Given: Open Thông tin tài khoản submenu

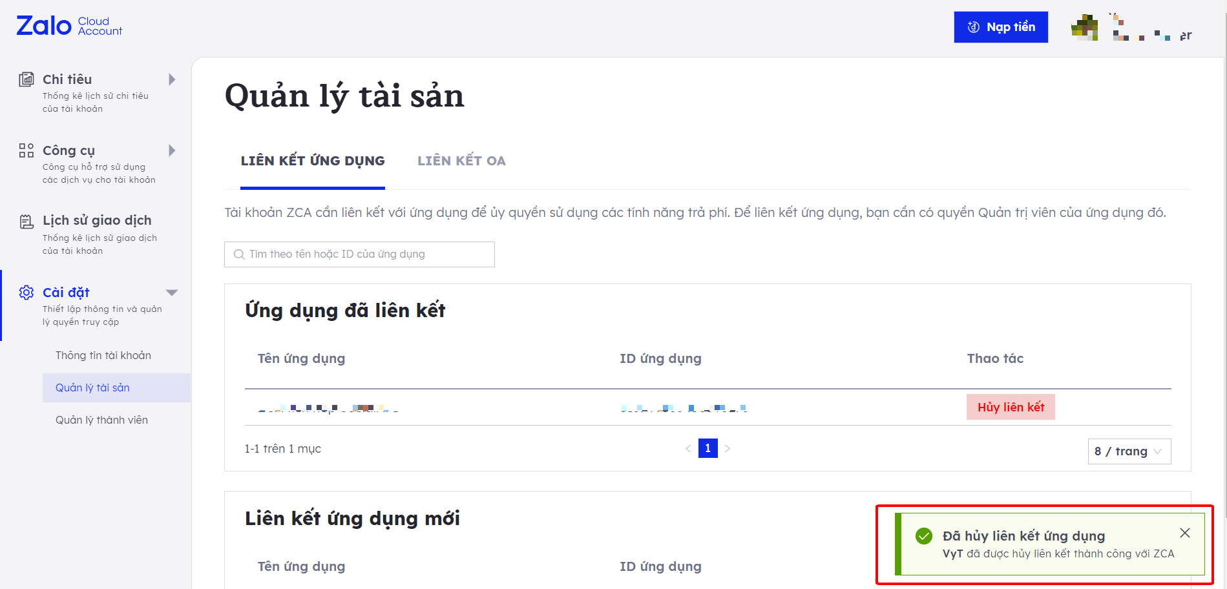Looking at the screenshot, I should 103,355.
